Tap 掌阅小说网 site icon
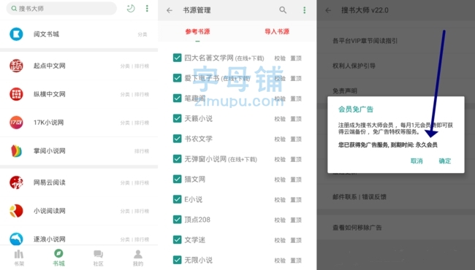Screen dimensions: 475x270 (16, 151)
